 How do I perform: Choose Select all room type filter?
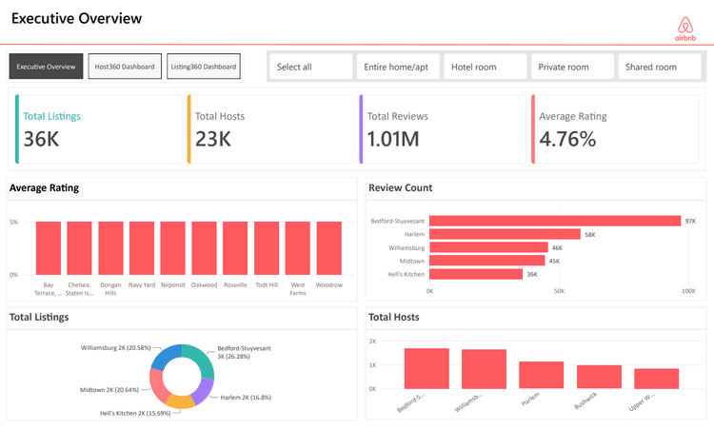pyautogui.click(x=311, y=67)
